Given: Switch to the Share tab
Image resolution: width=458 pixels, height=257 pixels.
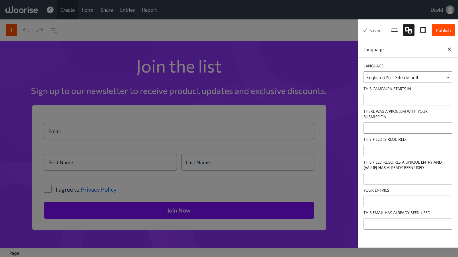Looking at the screenshot, I should [x=107, y=10].
